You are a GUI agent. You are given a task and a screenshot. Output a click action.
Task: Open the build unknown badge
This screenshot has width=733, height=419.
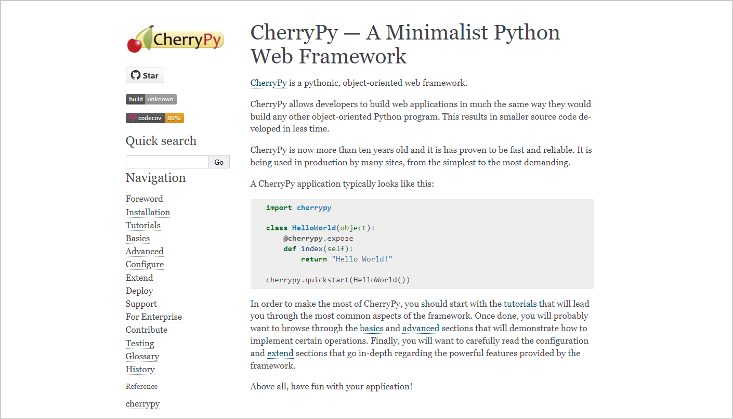pos(151,99)
